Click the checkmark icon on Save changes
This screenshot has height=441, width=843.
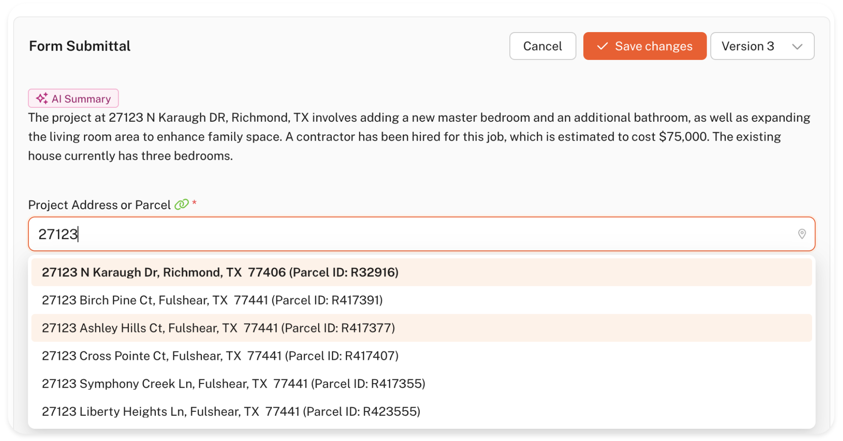tap(602, 46)
